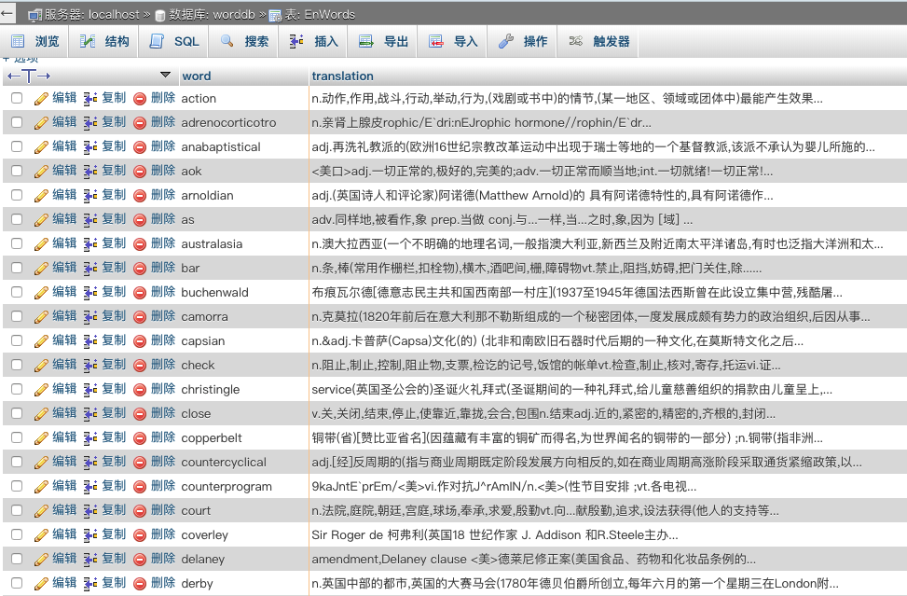This screenshot has width=907, height=596.
Task: Click the translation cell of 'australasia' row
Action: click(597, 243)
